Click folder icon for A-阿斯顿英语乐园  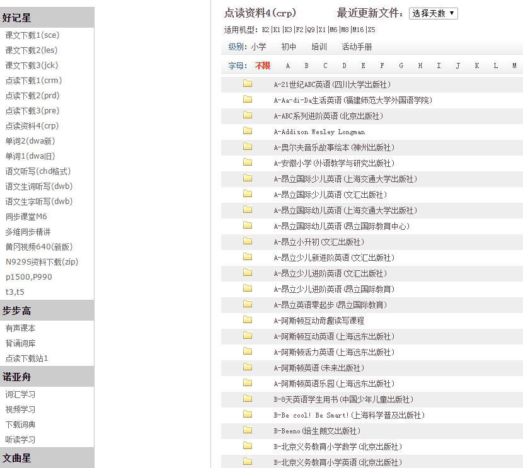[248, 383]
